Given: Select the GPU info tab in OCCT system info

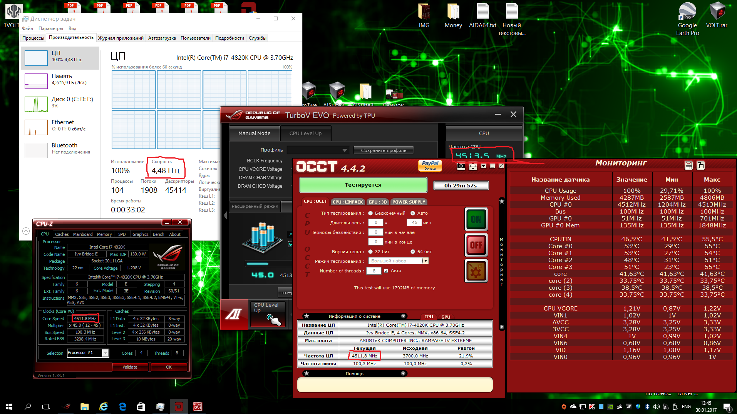Looking at the screenshot, I should (446, 317).
